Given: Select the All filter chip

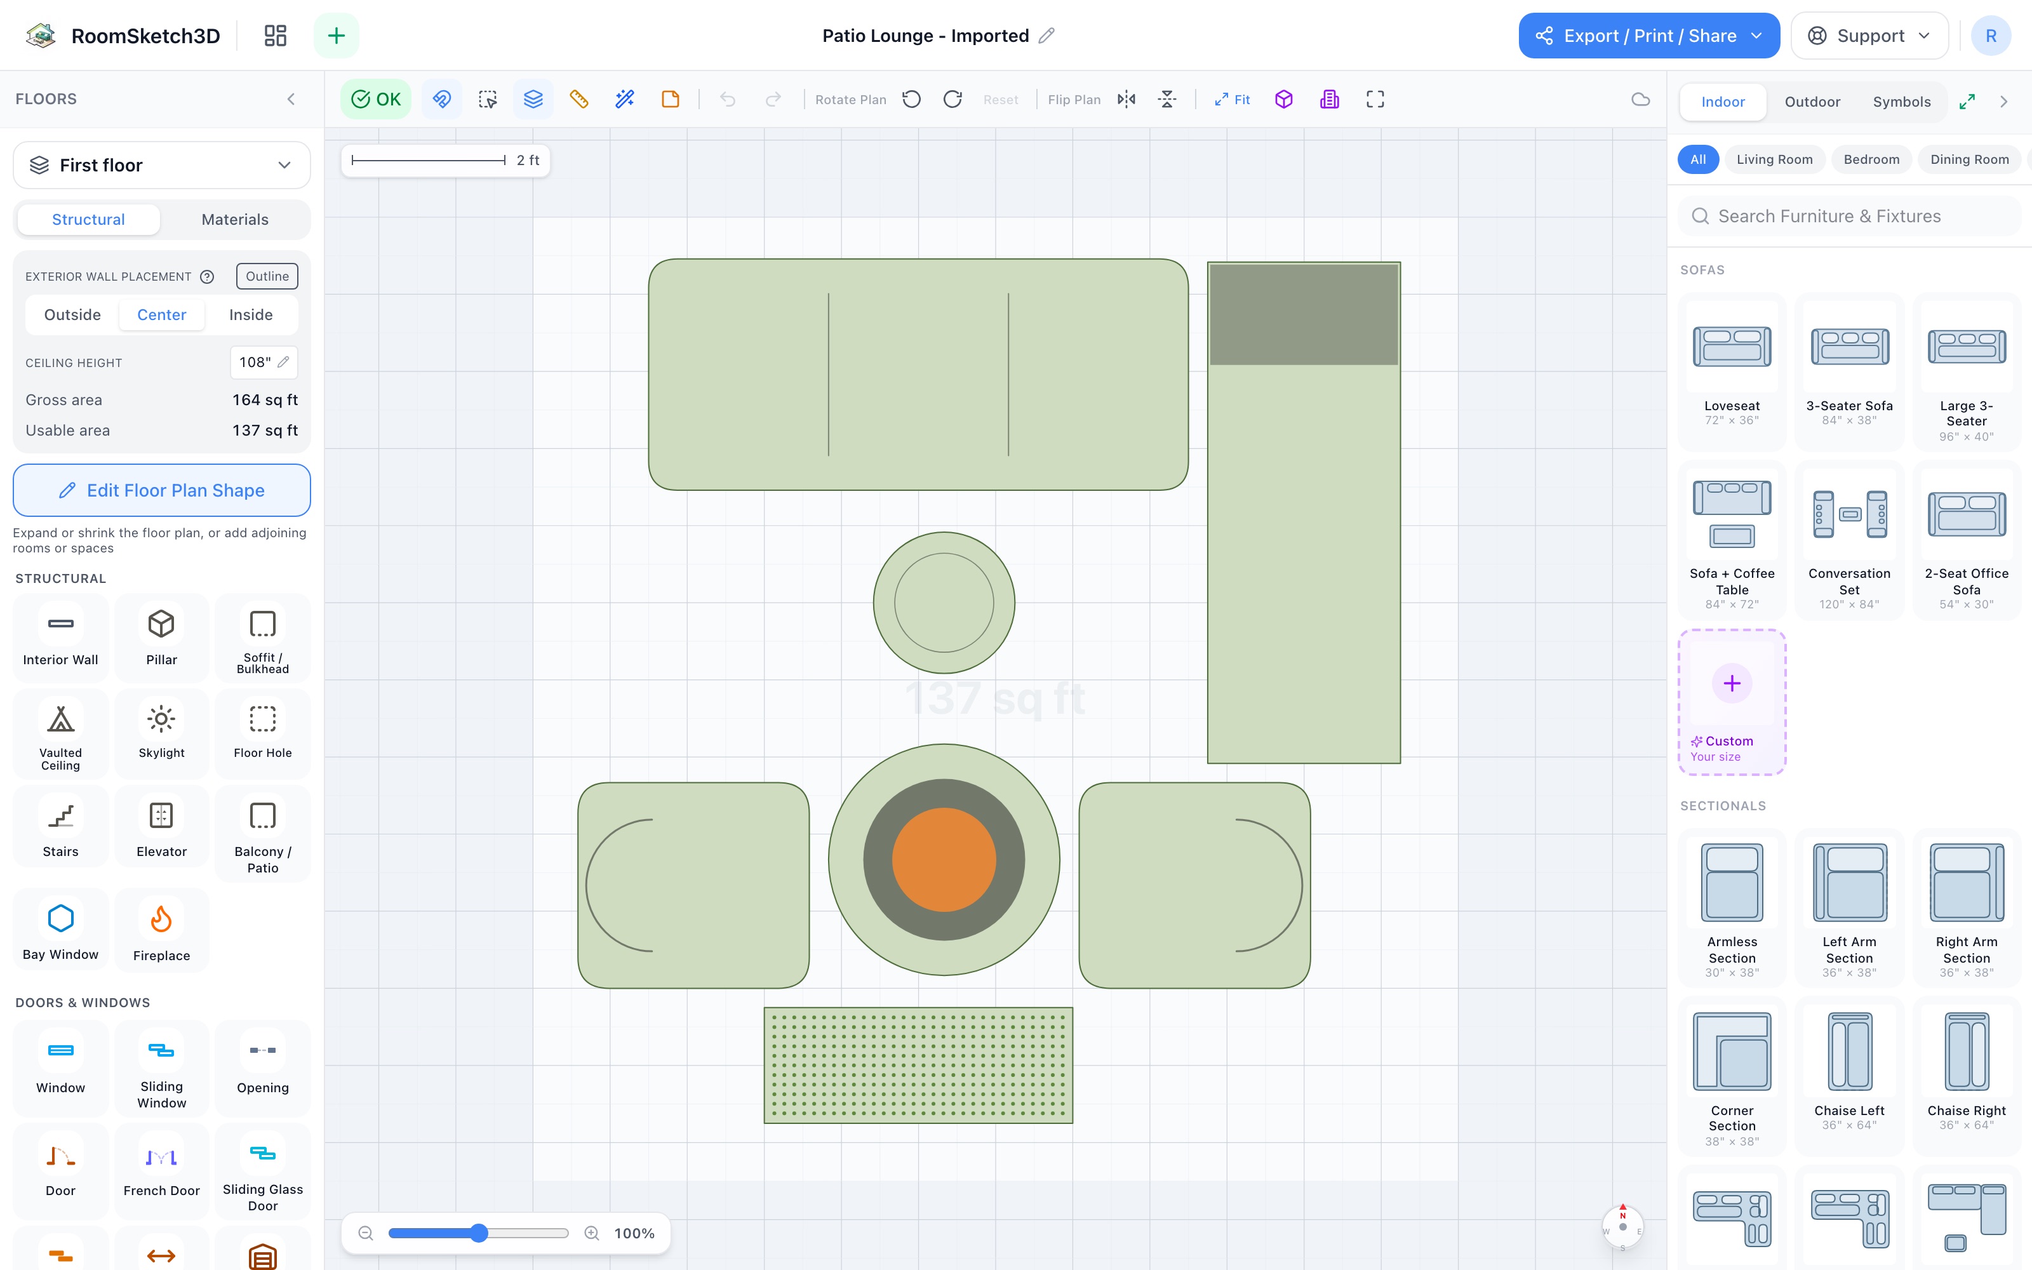Looking at the screenshot, I should click(1698, 159).
